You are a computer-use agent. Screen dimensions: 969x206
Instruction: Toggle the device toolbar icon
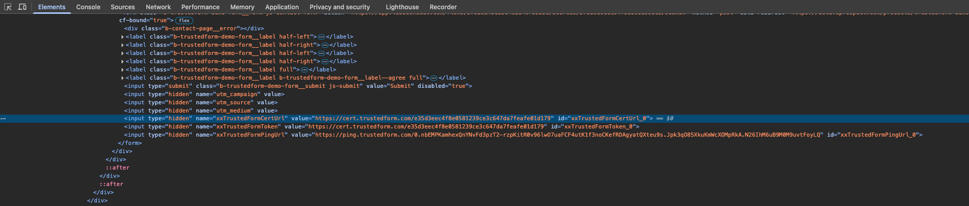[22, 7]
